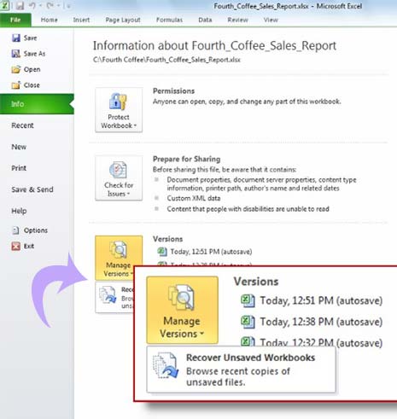
Task: Click the Excel application icon in title bar
Action: point(4,6)
